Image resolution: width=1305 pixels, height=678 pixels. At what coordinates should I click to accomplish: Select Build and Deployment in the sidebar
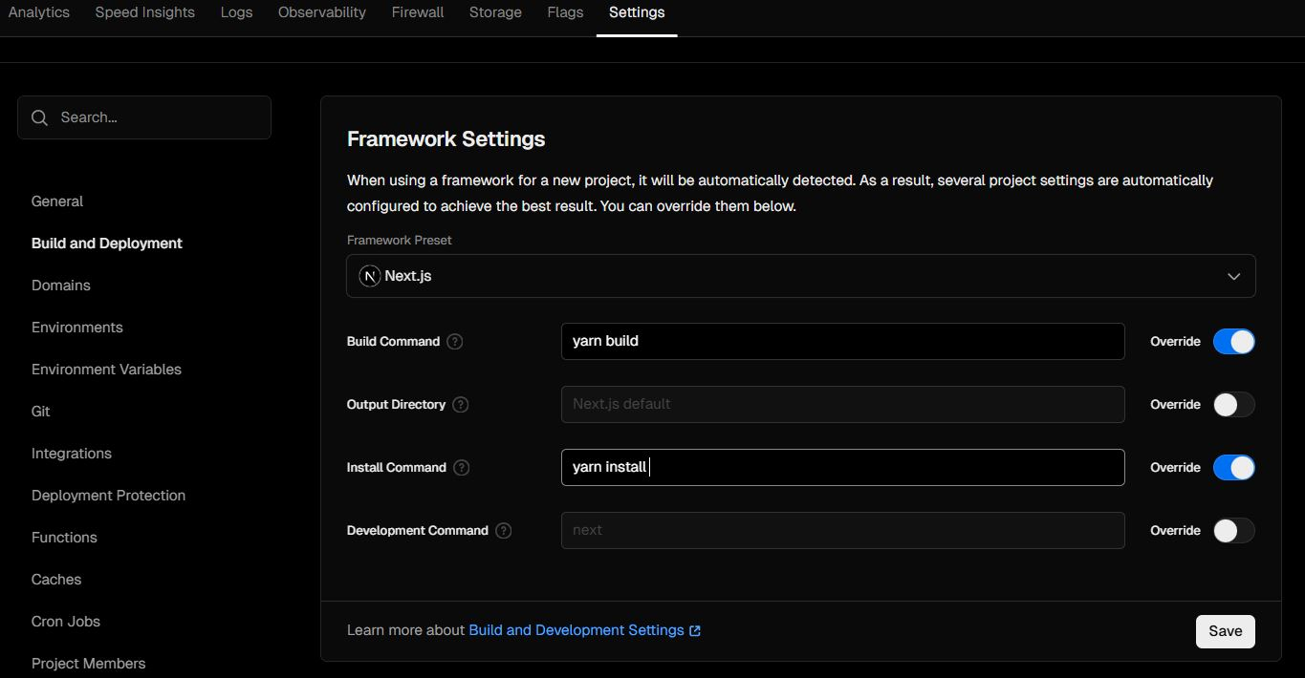click(x=107, y=244)
